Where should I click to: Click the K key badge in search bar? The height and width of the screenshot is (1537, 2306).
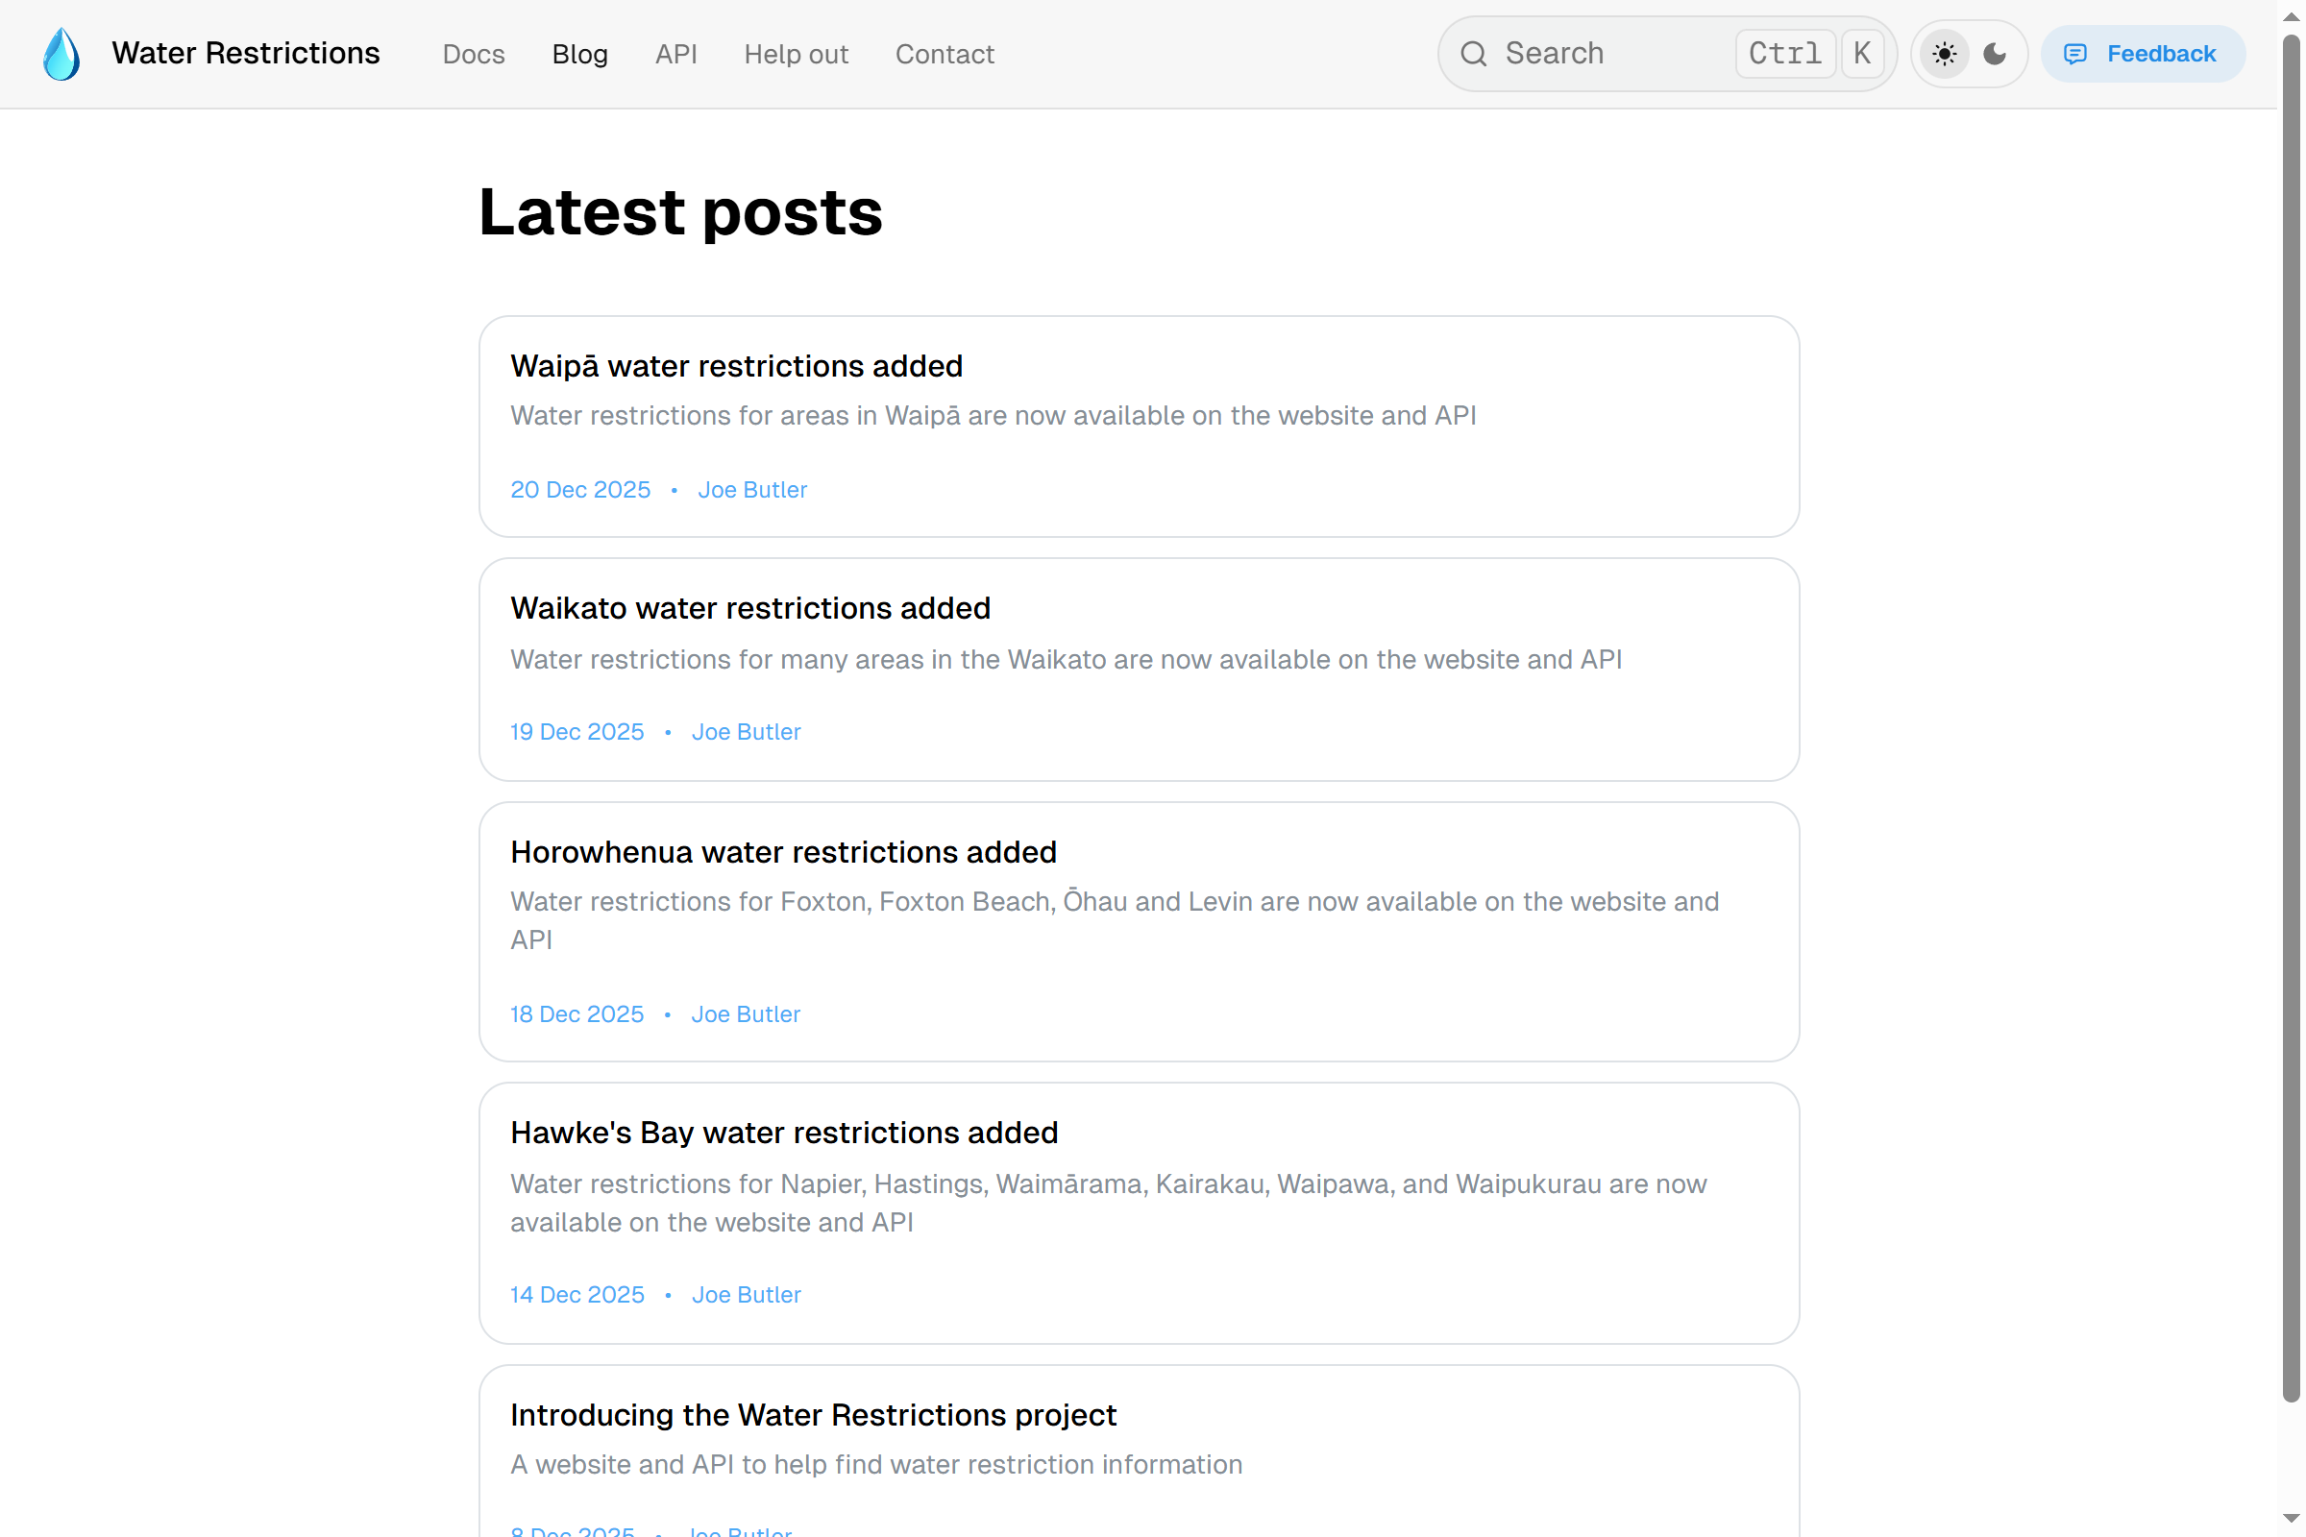click(1861, 54)
